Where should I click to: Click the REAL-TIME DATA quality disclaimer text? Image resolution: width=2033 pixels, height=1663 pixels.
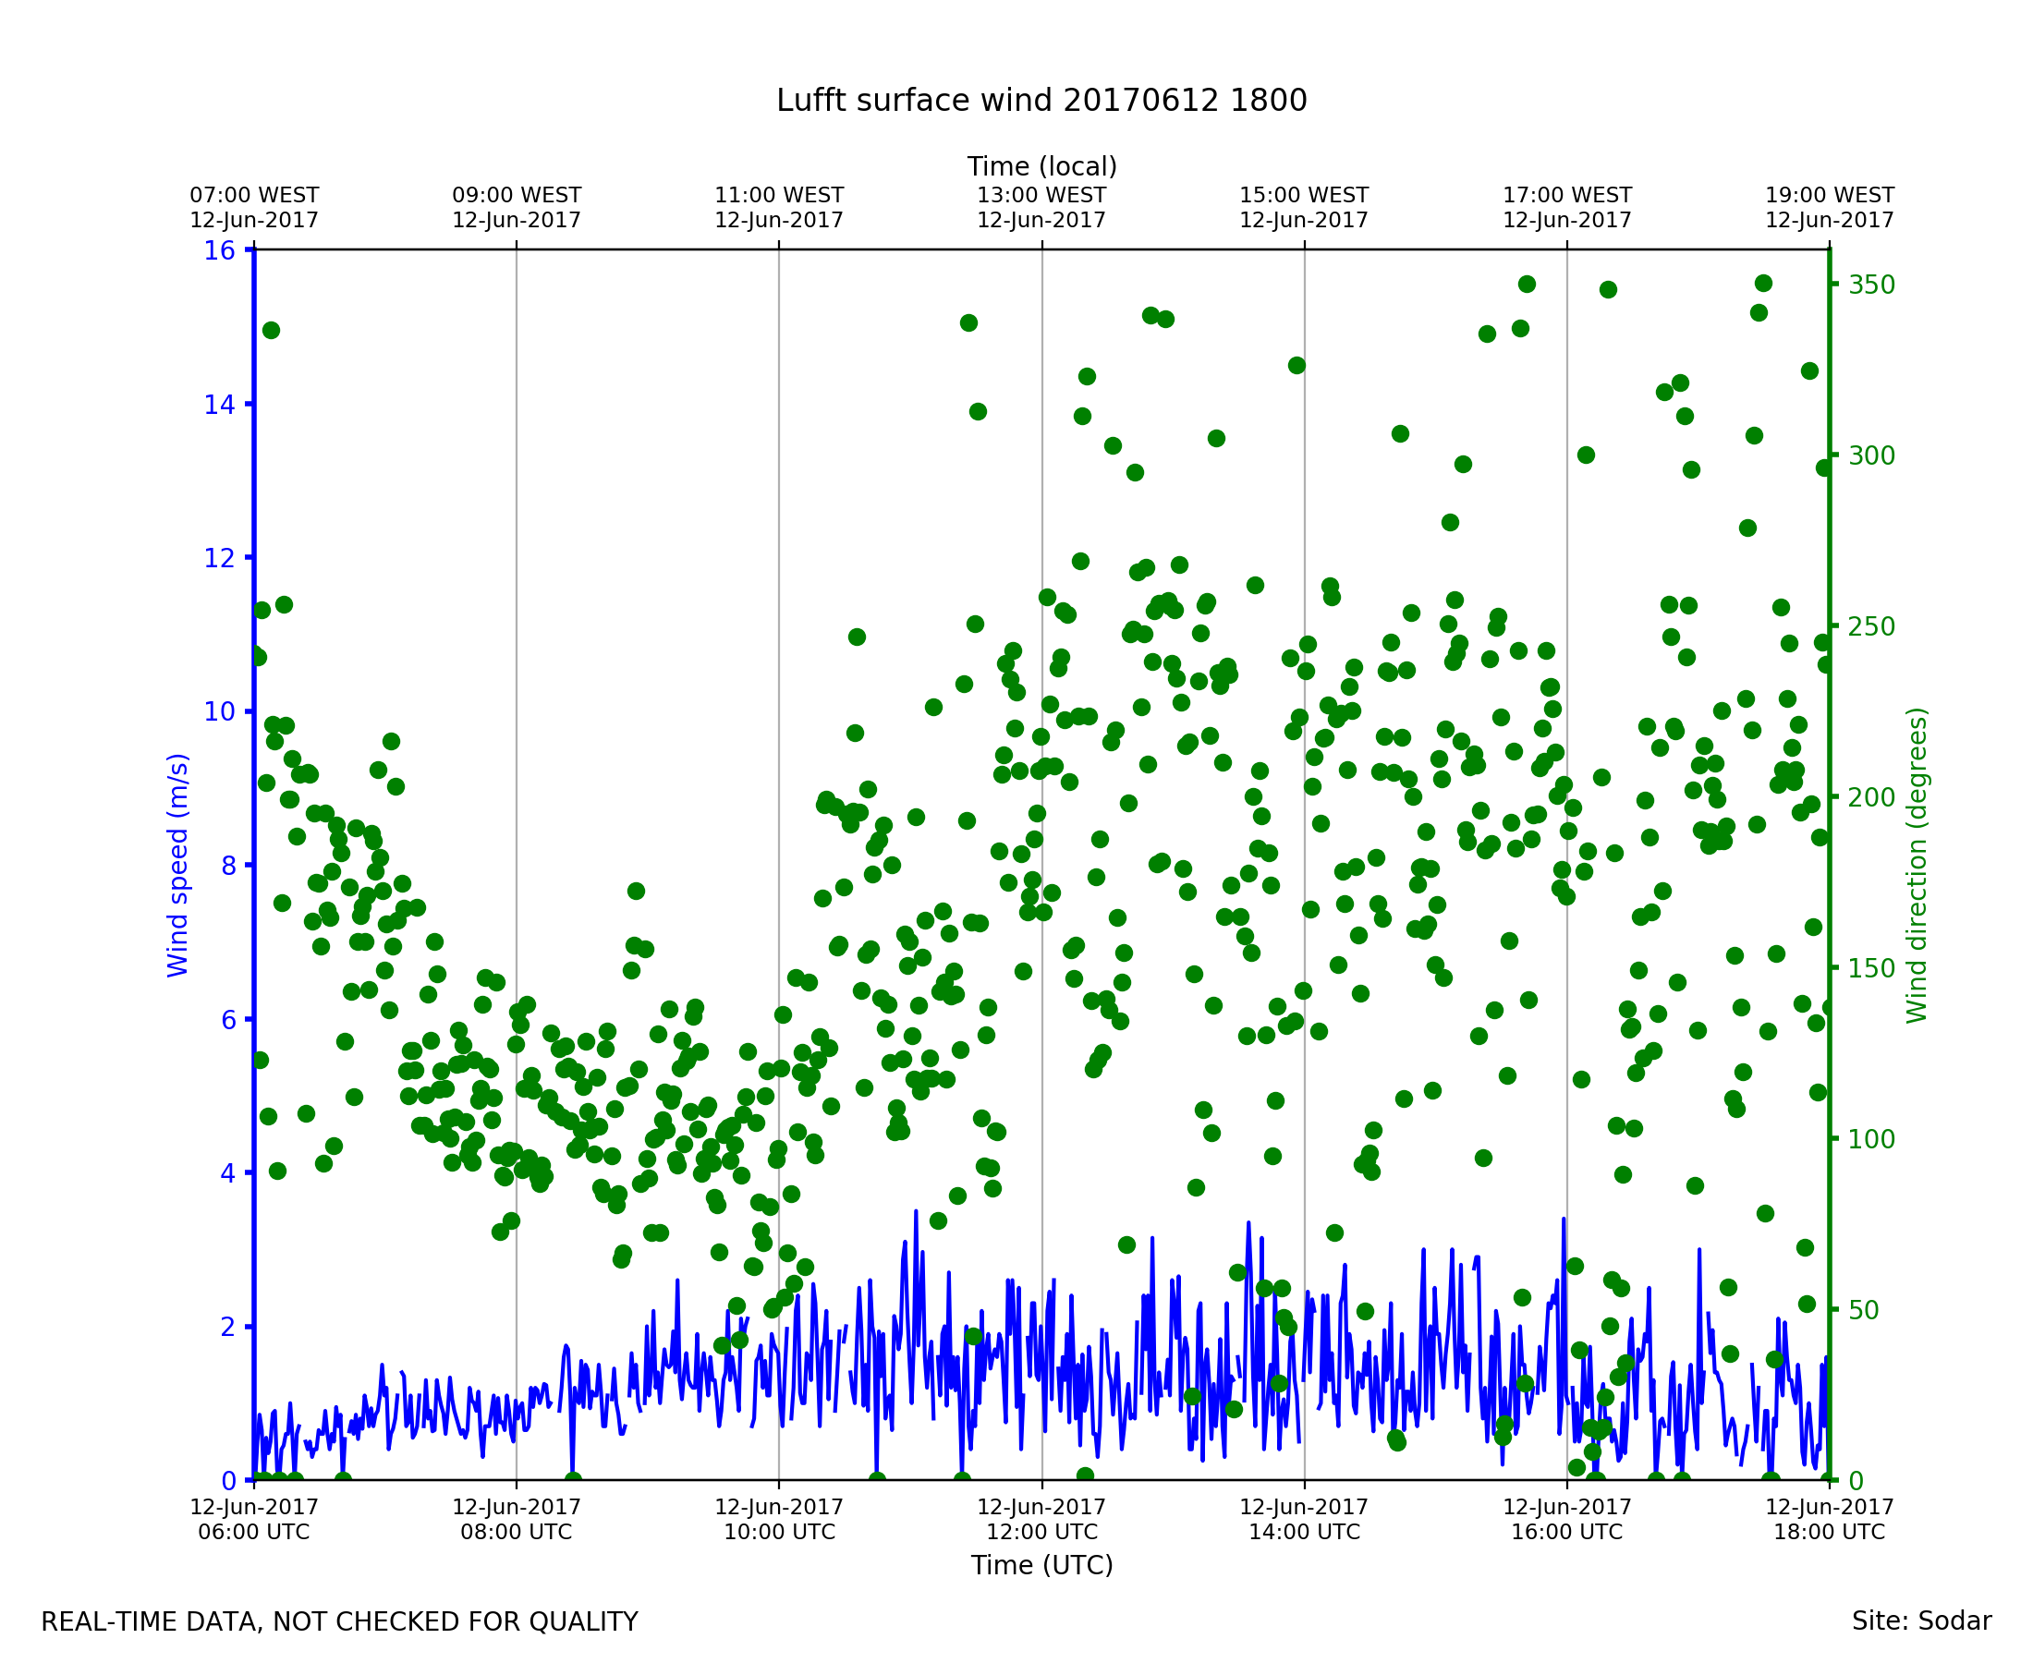(x=339, y=1621)
